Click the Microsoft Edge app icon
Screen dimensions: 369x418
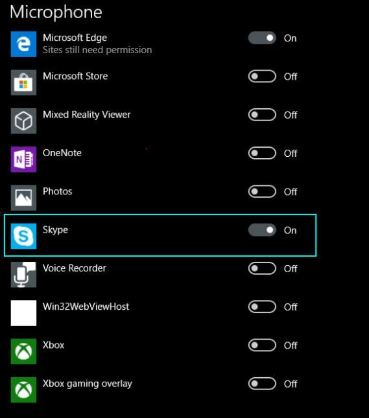23,44
